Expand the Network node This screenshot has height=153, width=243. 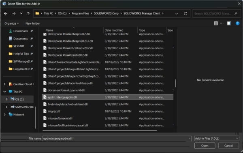click(x=4, y=114)
